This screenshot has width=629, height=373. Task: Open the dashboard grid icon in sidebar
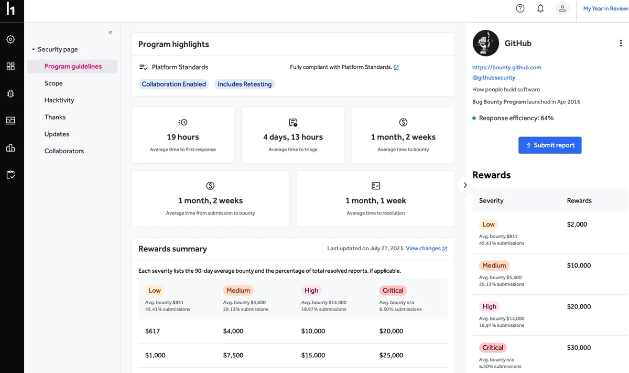tap(11, 66)
